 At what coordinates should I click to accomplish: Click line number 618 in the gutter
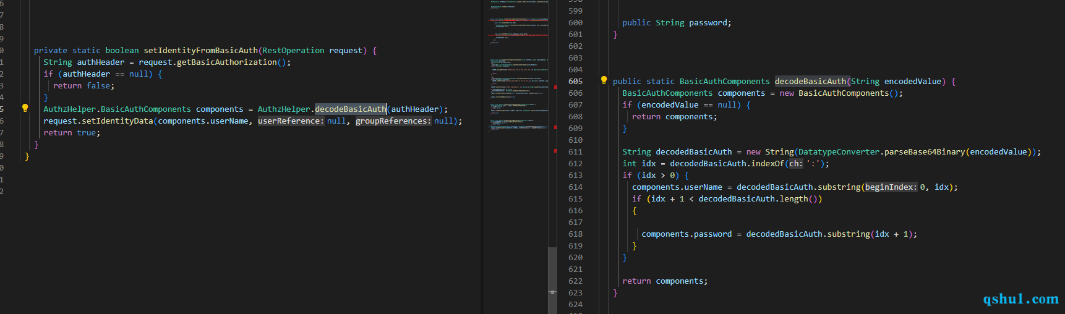point(575,234)
